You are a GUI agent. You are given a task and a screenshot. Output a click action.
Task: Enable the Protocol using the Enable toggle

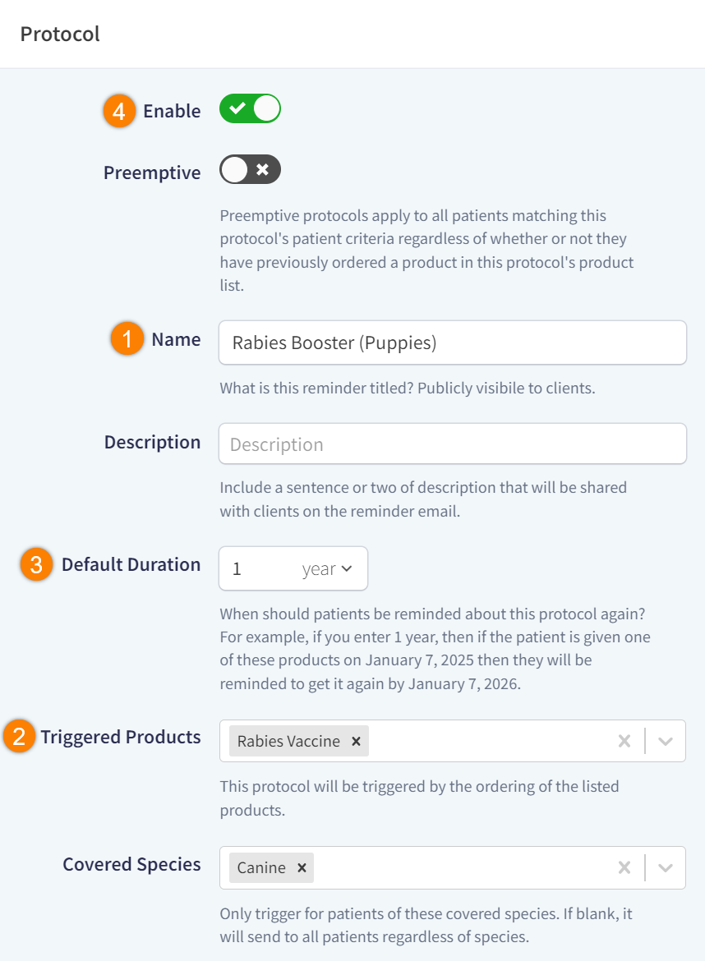(249, 108)
